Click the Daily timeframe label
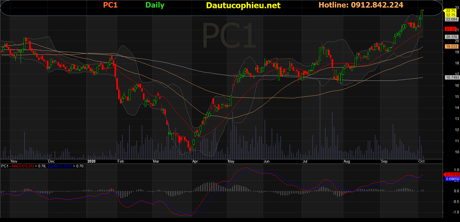The image size is (460, 222). (x=155, y=5)
